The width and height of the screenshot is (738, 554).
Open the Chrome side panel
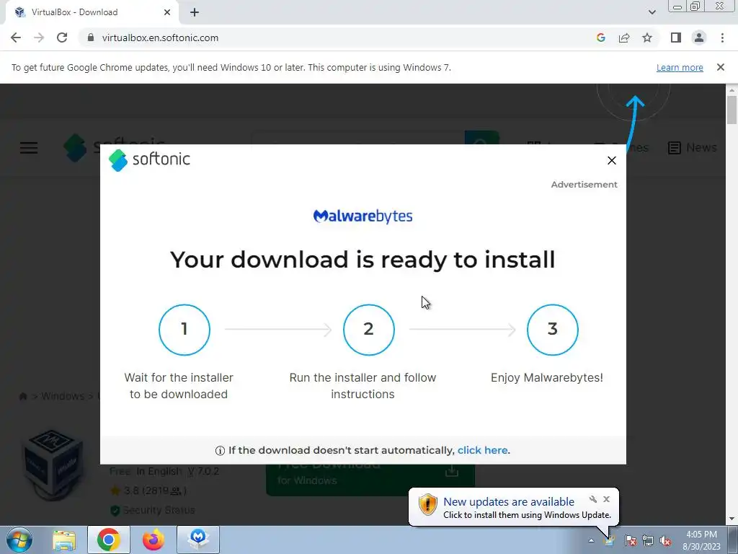(x=676, y=38)
